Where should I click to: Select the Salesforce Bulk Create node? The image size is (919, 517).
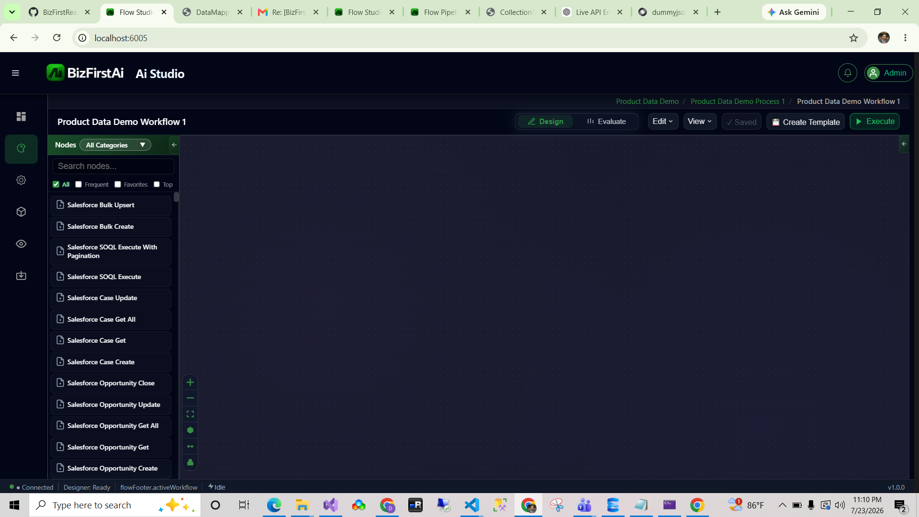[x=111, y=226]
